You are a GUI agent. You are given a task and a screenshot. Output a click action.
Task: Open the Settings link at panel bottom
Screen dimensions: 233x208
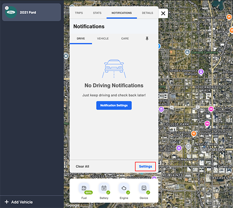pos(145,166)
